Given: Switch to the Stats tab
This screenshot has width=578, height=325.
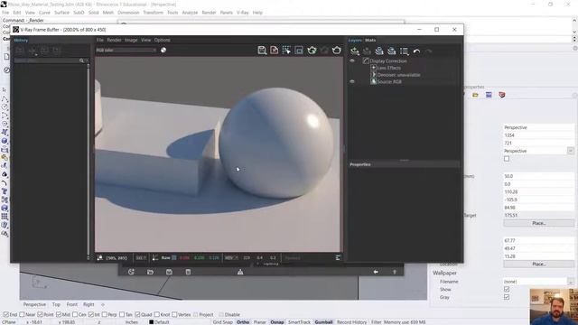Looking at the screenshot, I should point(370,40).
